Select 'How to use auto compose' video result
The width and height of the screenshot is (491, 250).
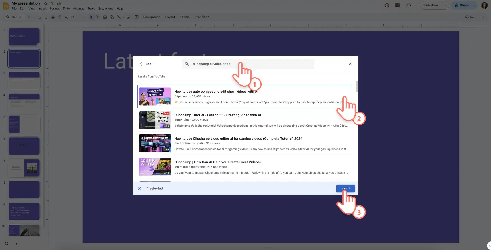tap(245, 96)
